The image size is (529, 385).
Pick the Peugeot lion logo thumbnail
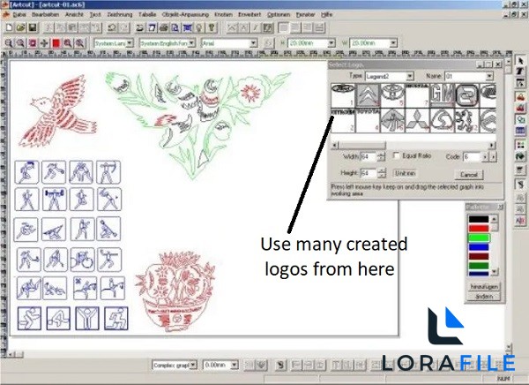(x=466, y=120)
